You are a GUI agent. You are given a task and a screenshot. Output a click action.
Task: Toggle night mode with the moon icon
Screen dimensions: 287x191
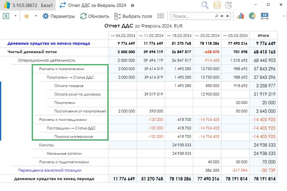point(229,5)
